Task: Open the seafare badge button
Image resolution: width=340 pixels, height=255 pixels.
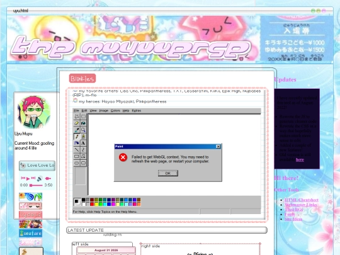Action: [x=31, y=234]
